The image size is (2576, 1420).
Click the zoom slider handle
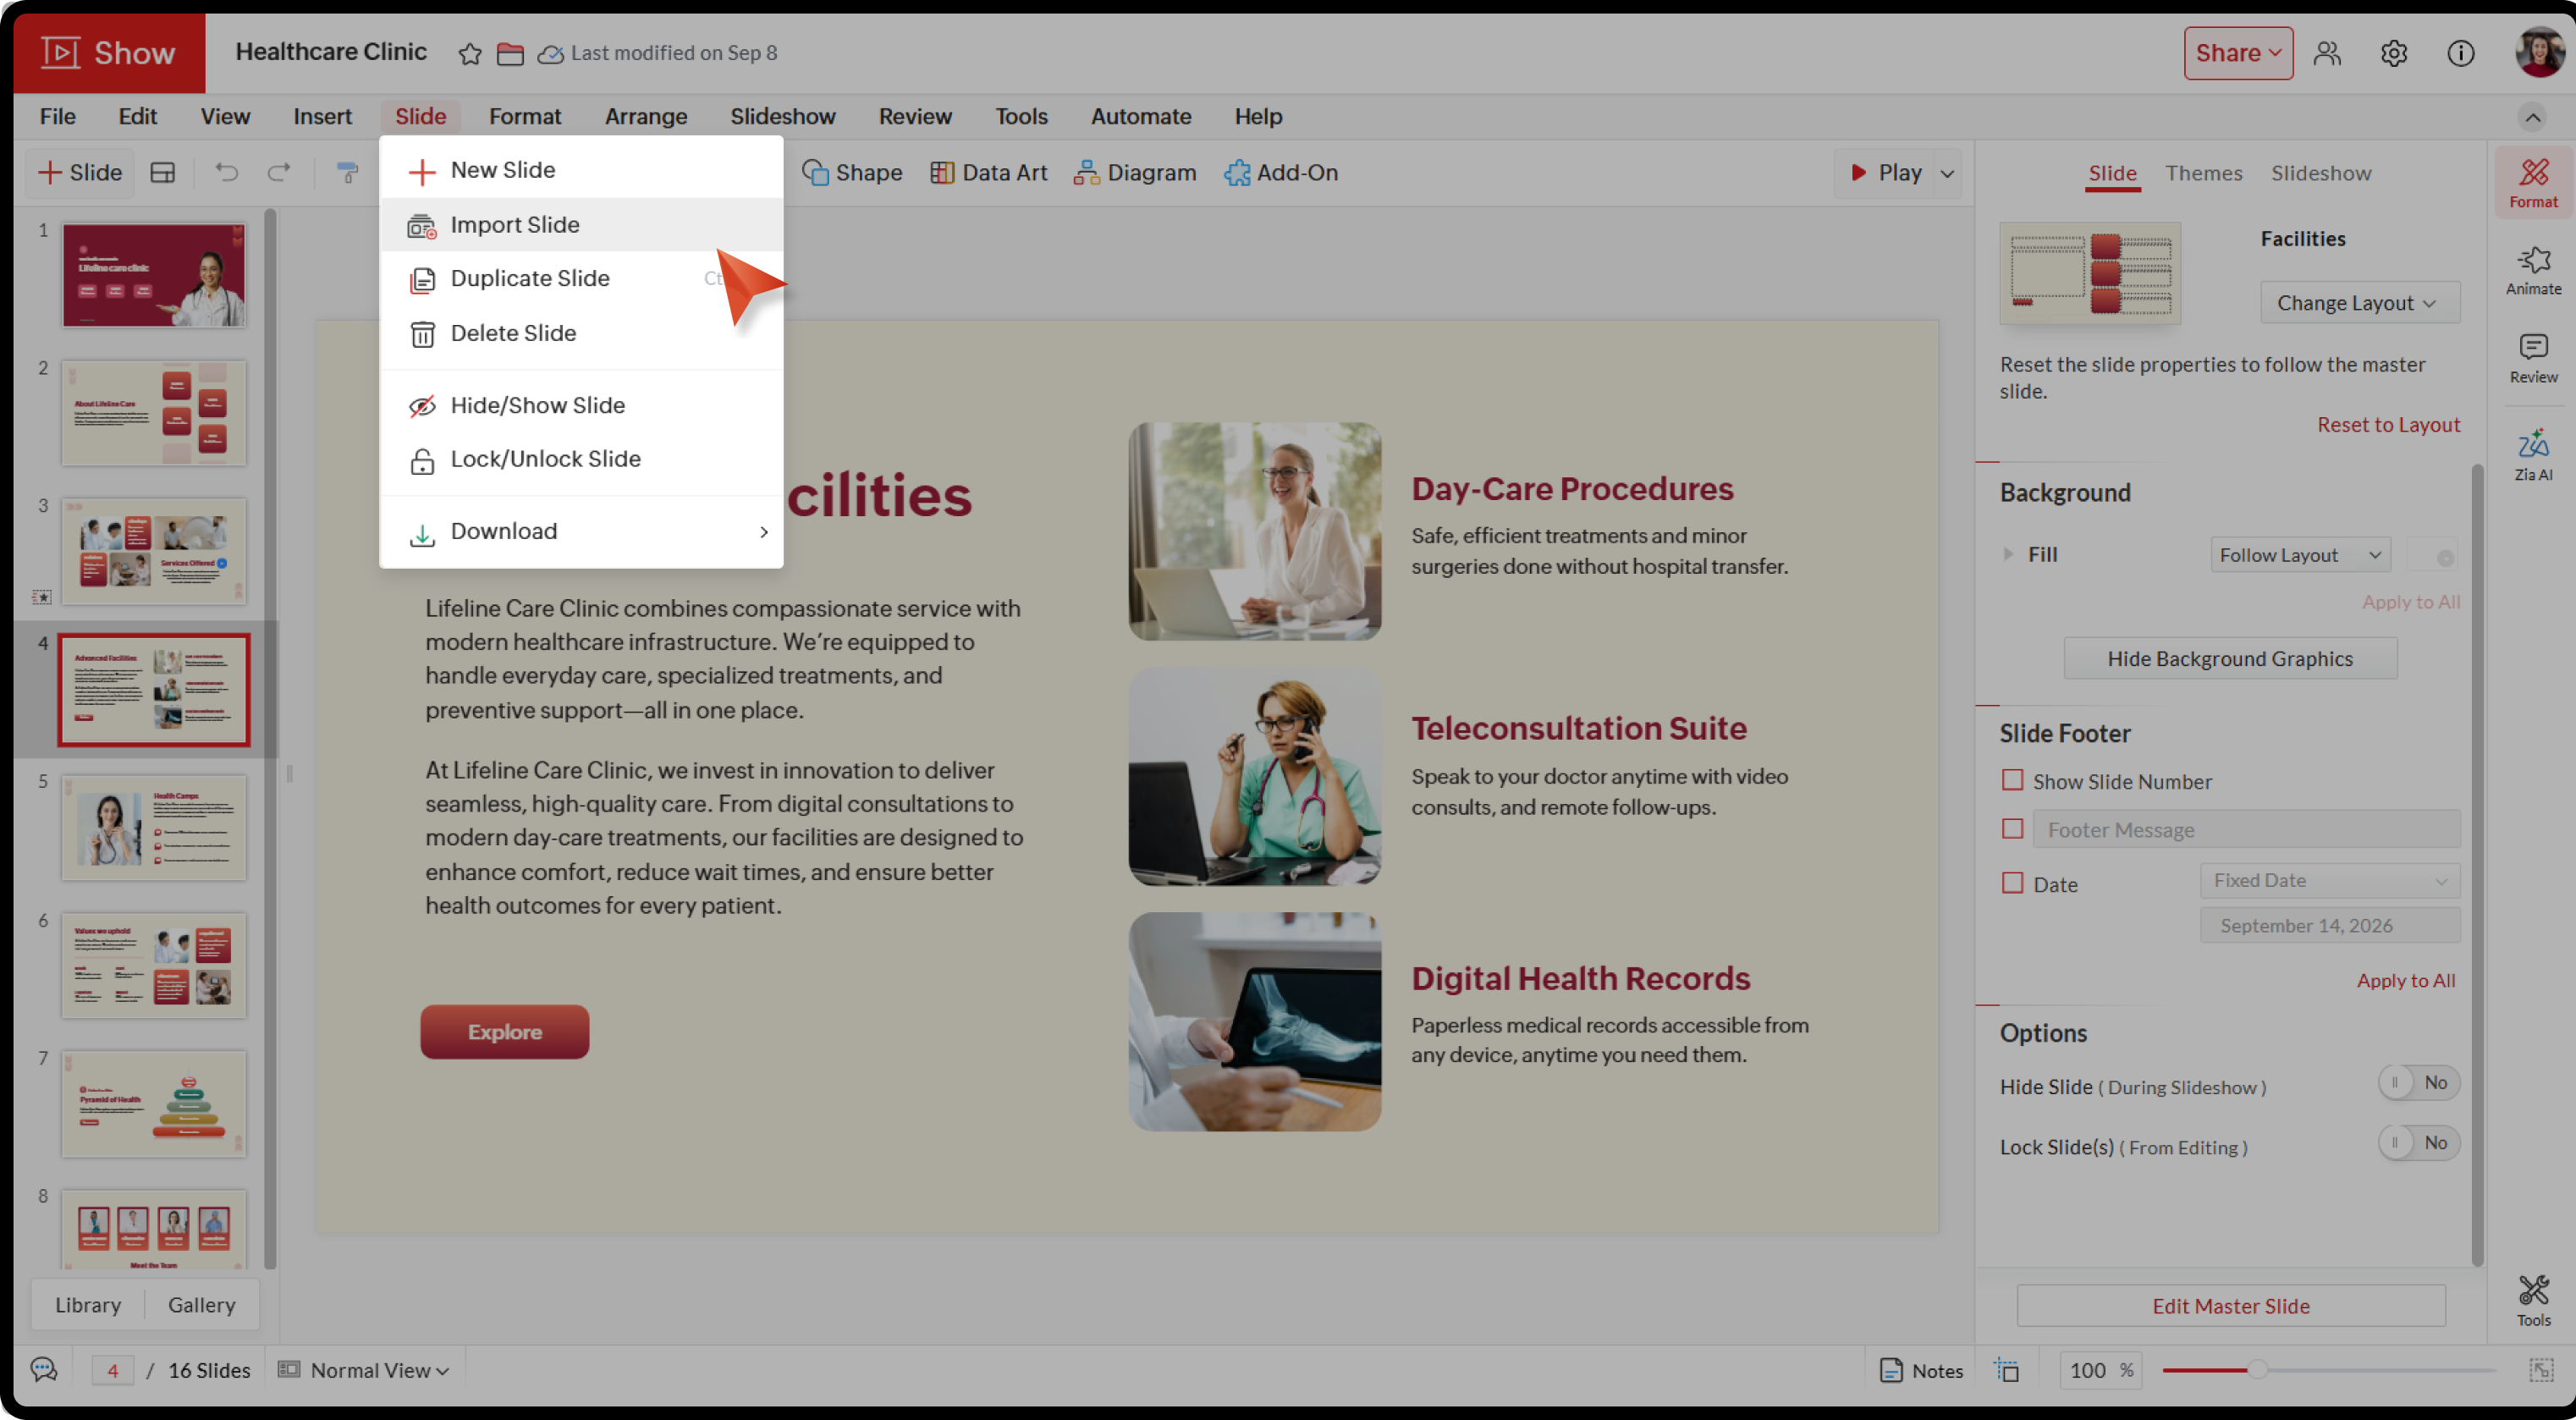click(x=2256, y=1370)
